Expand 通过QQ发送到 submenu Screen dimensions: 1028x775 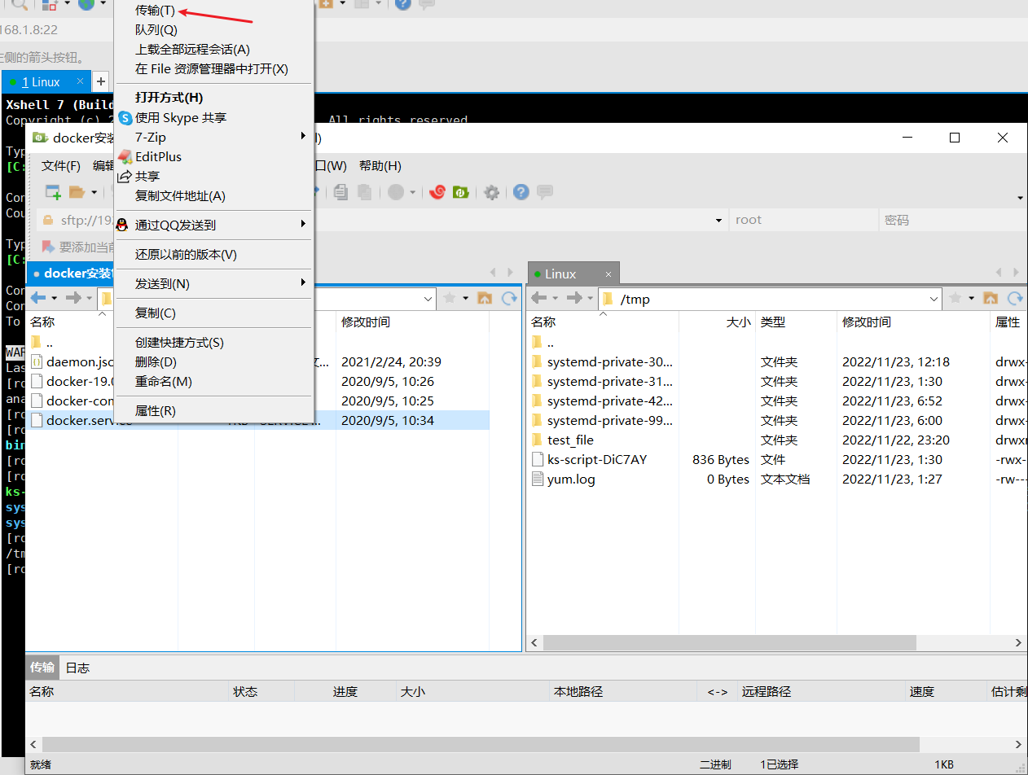(213, 225)
